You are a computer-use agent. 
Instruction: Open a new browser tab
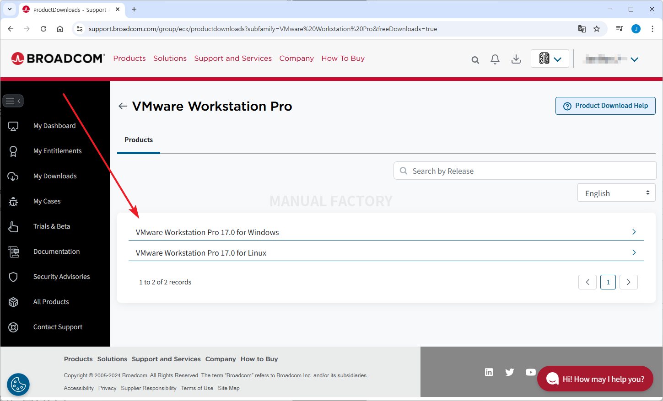tap(134, 9)
